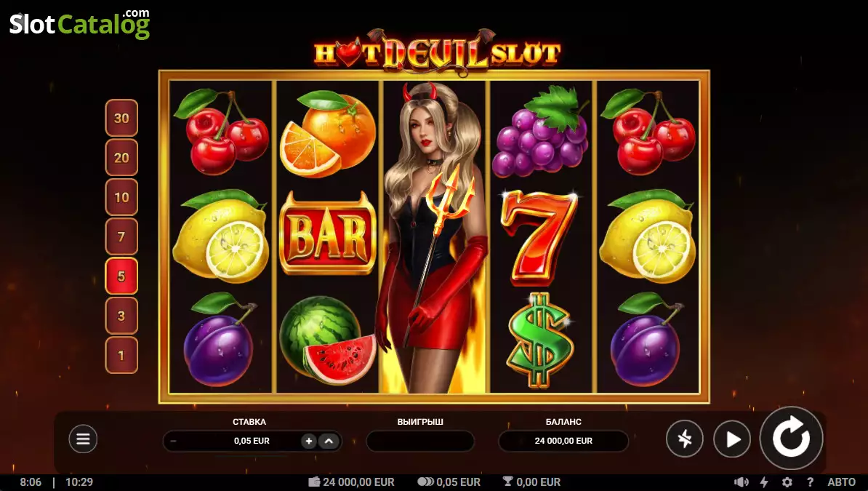Open settings gear in bottom bar
The height and width of the screenshot is (491, 868).
coord(787,482)
